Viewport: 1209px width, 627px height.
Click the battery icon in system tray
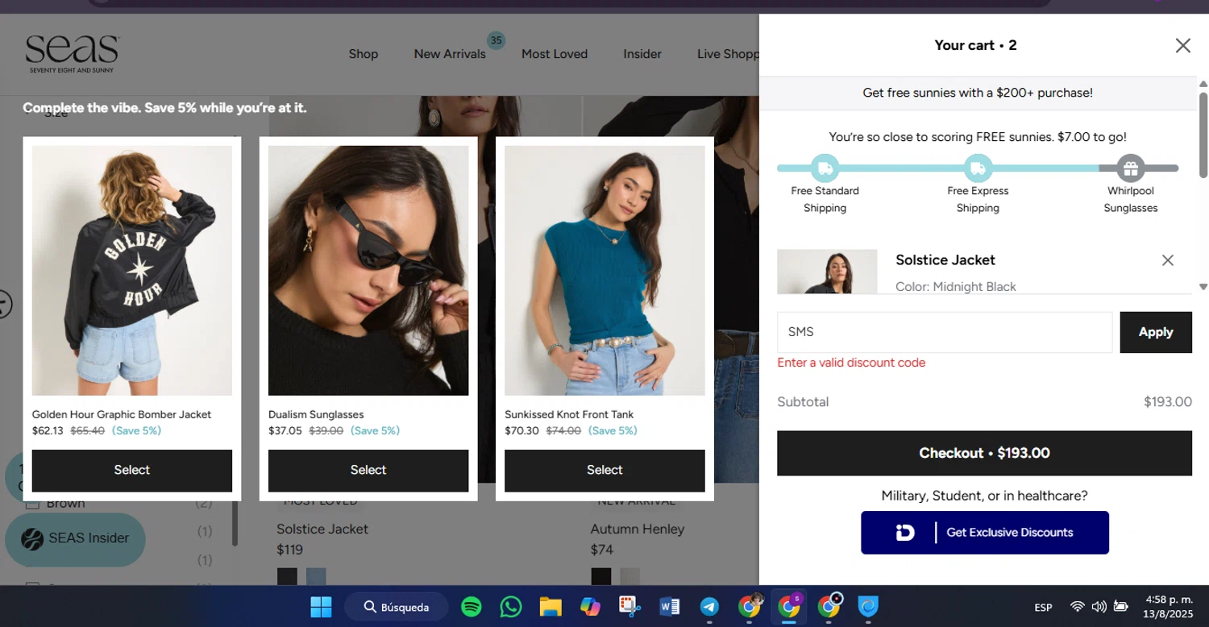(x=1120, y=607)
